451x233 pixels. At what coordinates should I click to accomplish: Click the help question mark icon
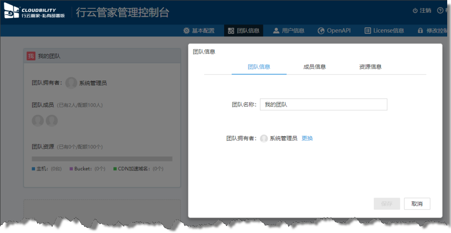pyautogui.click(x=440, y=10)
